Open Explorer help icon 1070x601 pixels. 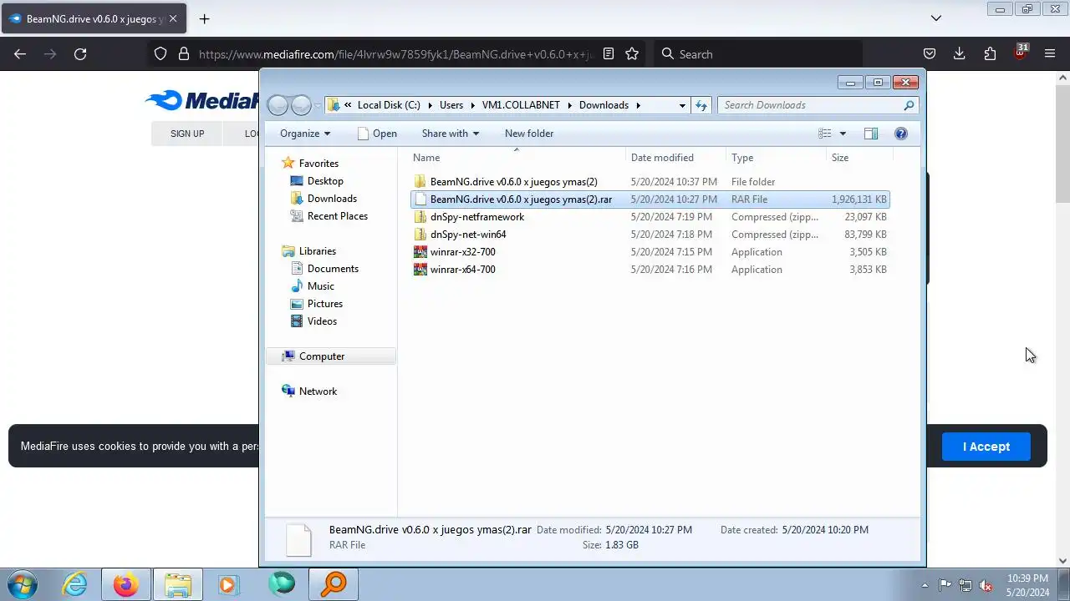click(x=900, y=134)
